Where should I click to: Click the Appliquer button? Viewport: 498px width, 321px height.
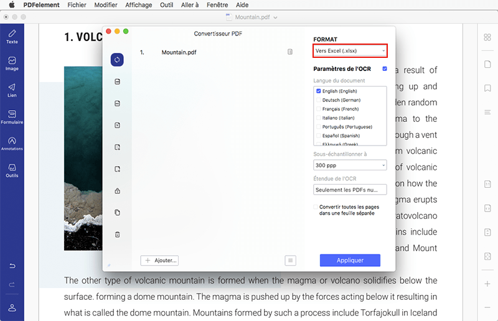point(350,261)
